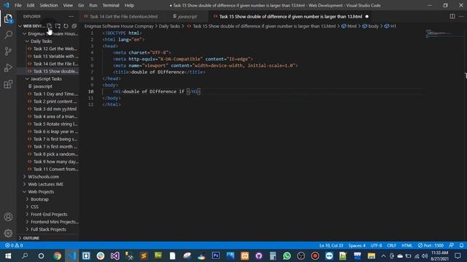Click the errors and warnings status indicator
467x262 pixels.
coord(14,245)
